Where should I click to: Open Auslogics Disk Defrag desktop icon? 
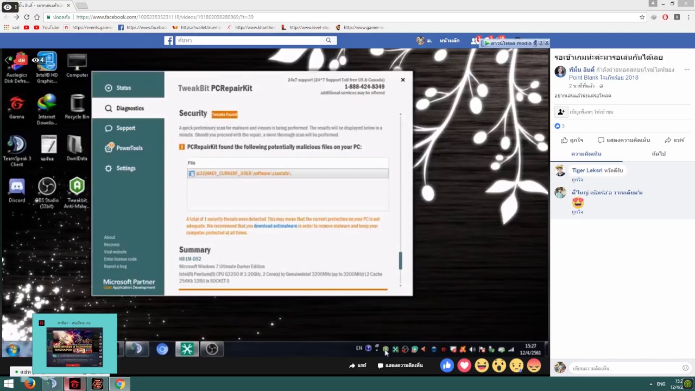[x=17, y=68]
